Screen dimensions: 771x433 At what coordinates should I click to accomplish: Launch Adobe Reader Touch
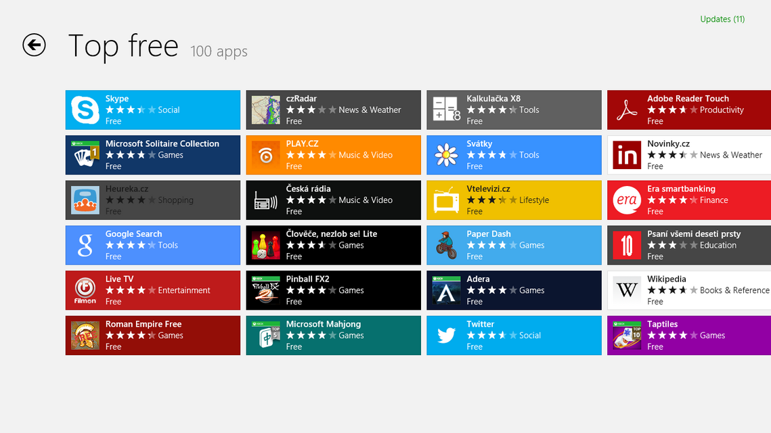688,110
